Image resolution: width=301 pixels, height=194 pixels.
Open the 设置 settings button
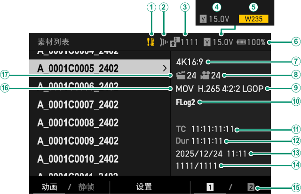144,187
